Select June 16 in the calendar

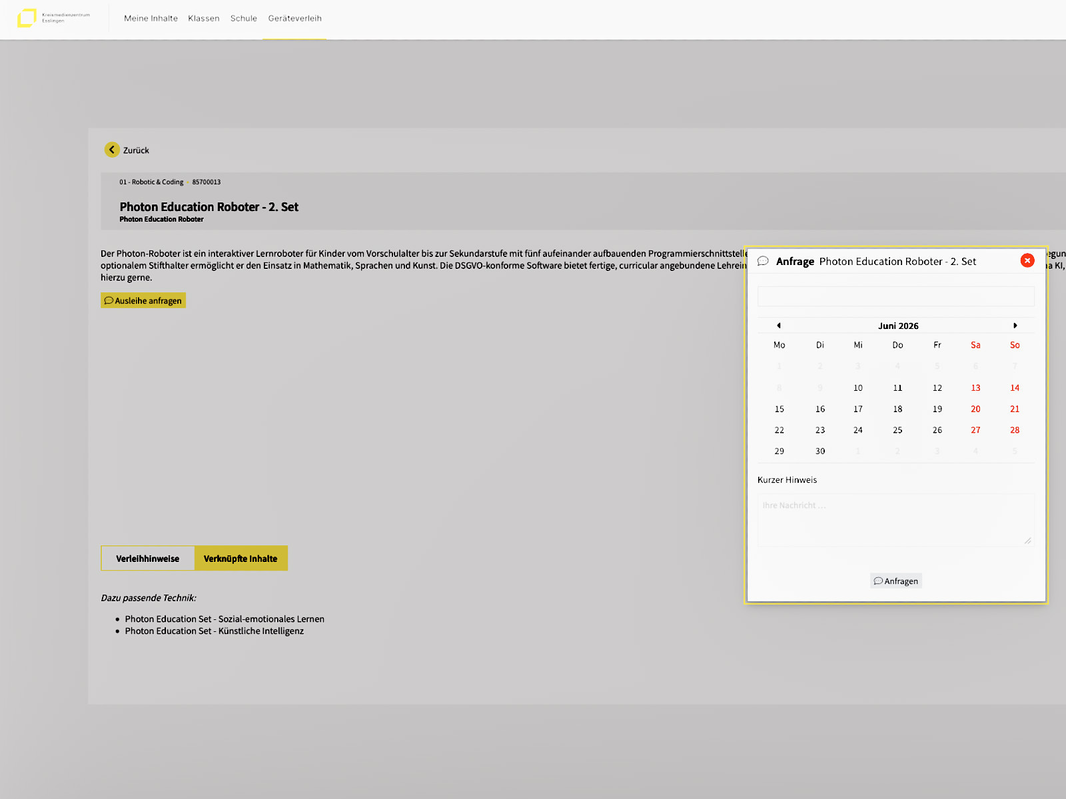820,409
